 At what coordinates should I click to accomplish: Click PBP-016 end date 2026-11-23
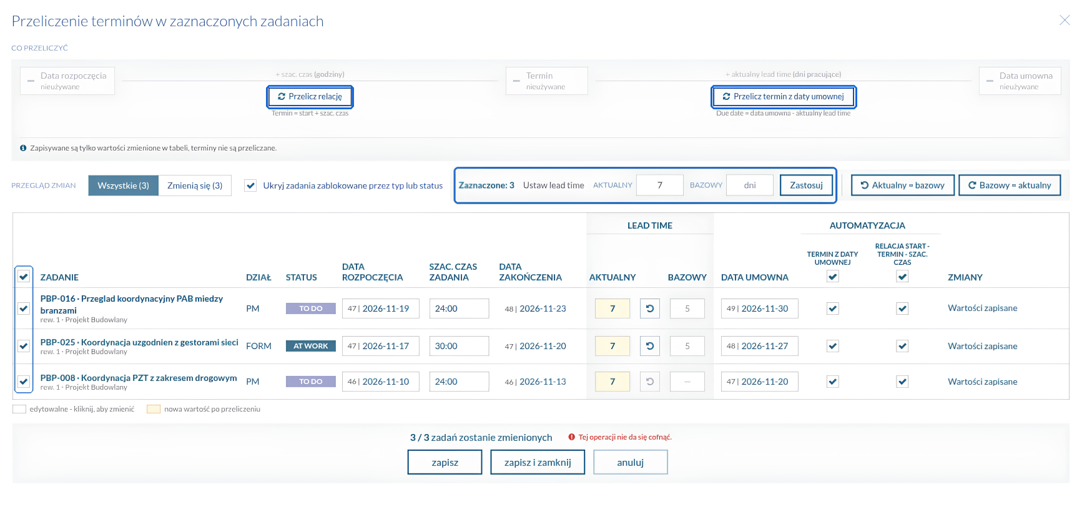click(536, 309)
